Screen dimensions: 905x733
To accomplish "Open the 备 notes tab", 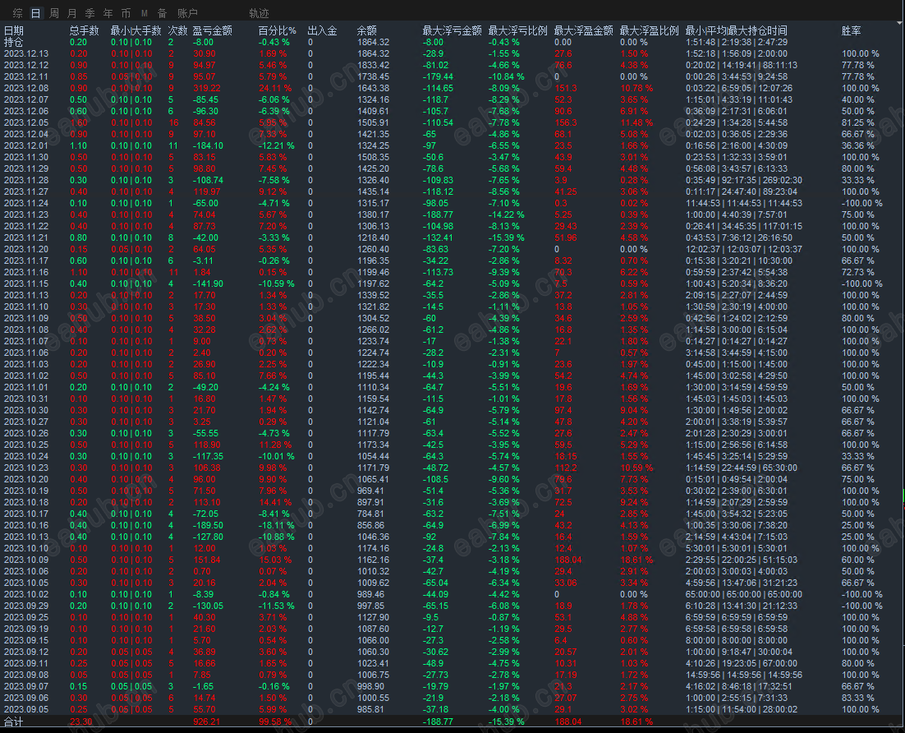I will (x=162, y=12).
